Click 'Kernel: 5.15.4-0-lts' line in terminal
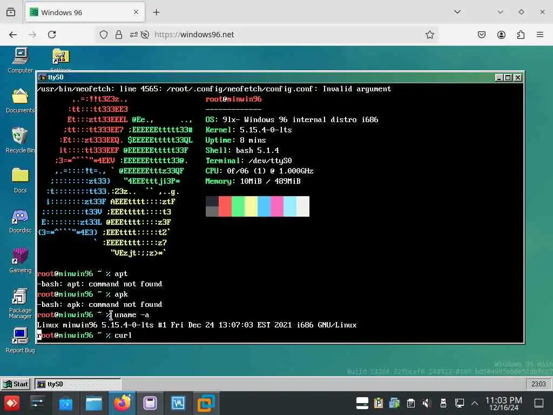 click(248, 130)
